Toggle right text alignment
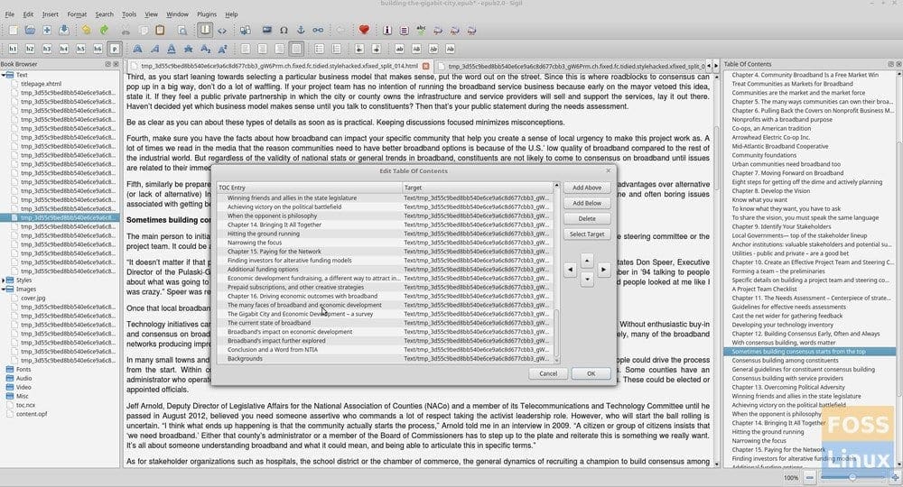The image size is (903, 487). (x=279, y=49)
